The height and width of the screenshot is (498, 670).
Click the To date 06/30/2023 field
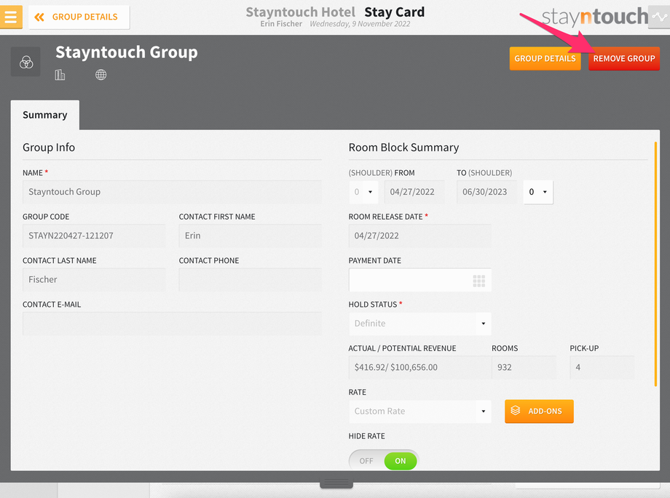coord(486,192)
